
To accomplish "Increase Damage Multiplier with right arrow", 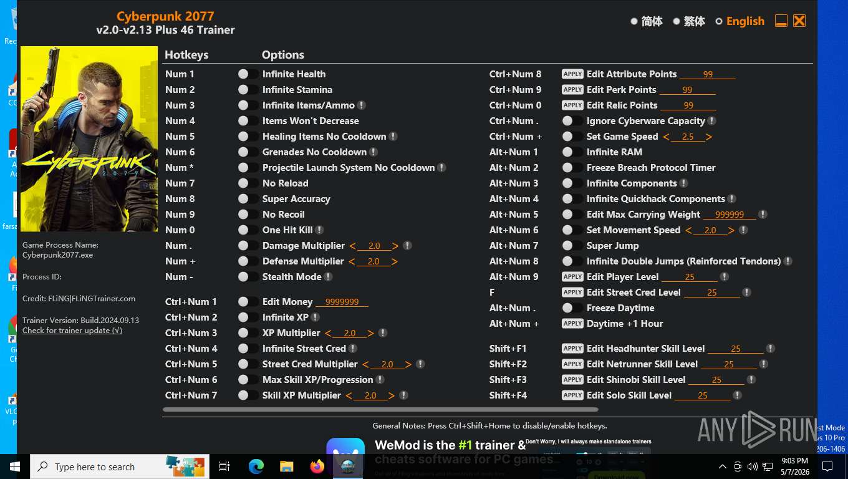I will pyautogui.click(x=396, y=246).
